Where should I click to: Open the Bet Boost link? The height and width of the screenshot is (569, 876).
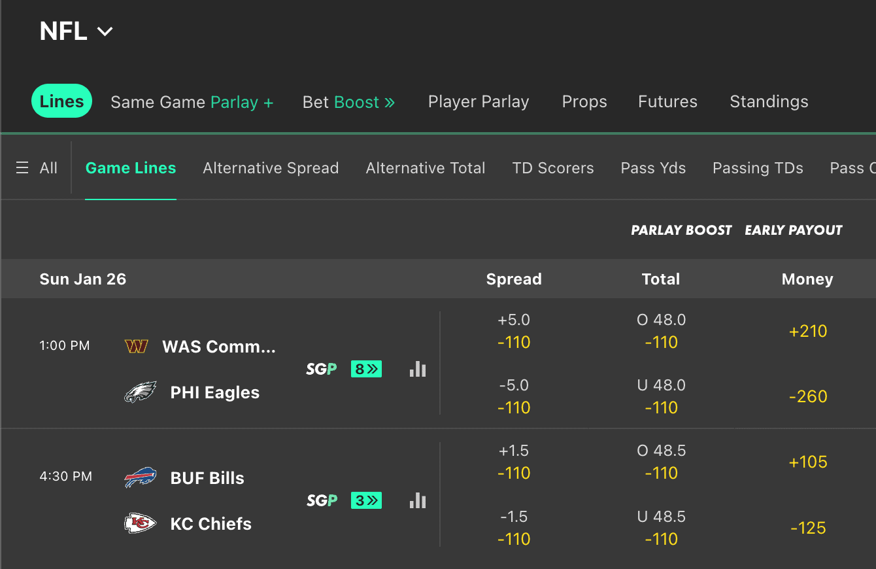click(348, 101)
